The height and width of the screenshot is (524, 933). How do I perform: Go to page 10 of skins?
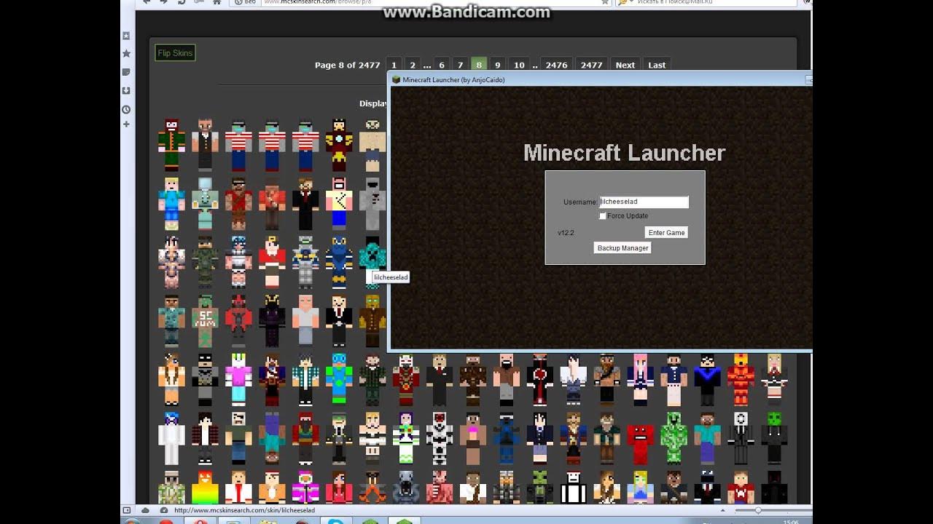click(x=519, y=65)
